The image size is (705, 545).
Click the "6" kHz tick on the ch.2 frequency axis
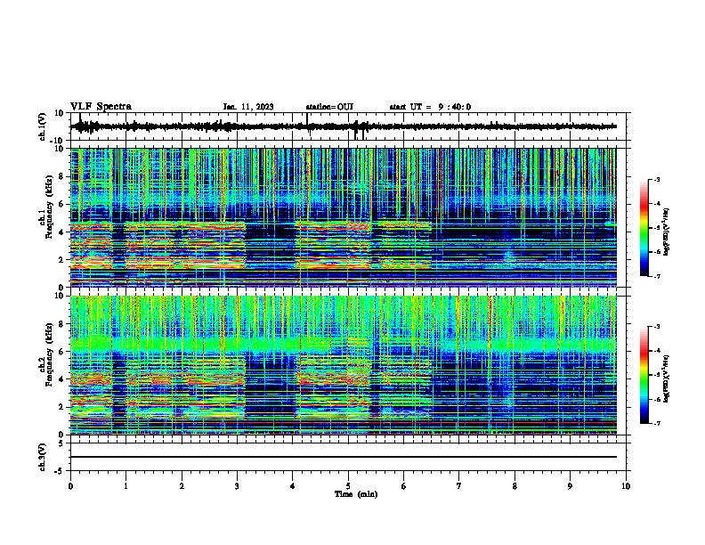pyautogui.click(x=61, y=352)
